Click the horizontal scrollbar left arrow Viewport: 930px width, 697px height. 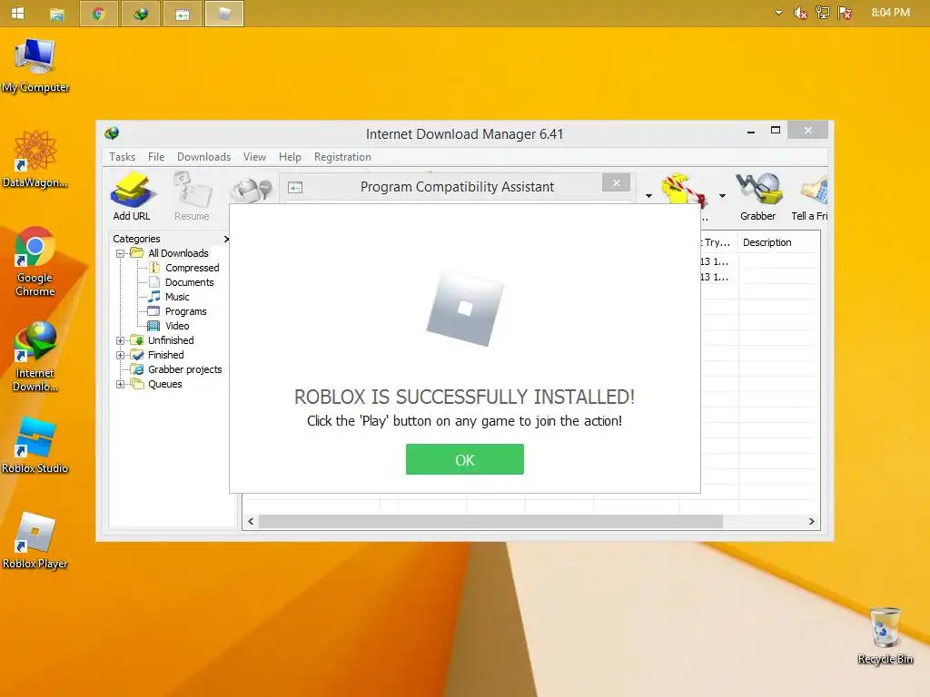coord(251,522)
